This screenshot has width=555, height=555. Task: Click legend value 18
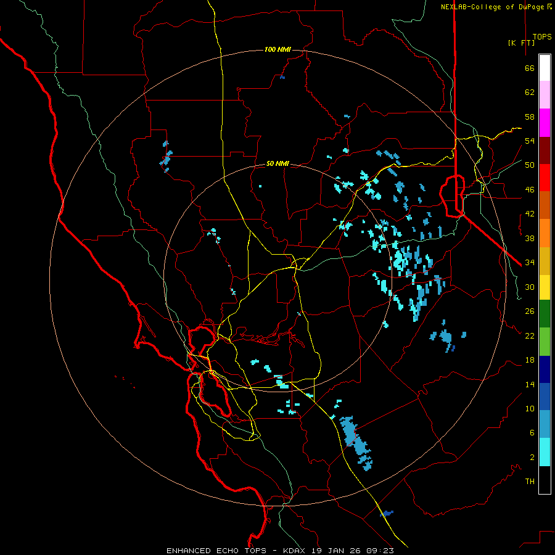[530, 360]
